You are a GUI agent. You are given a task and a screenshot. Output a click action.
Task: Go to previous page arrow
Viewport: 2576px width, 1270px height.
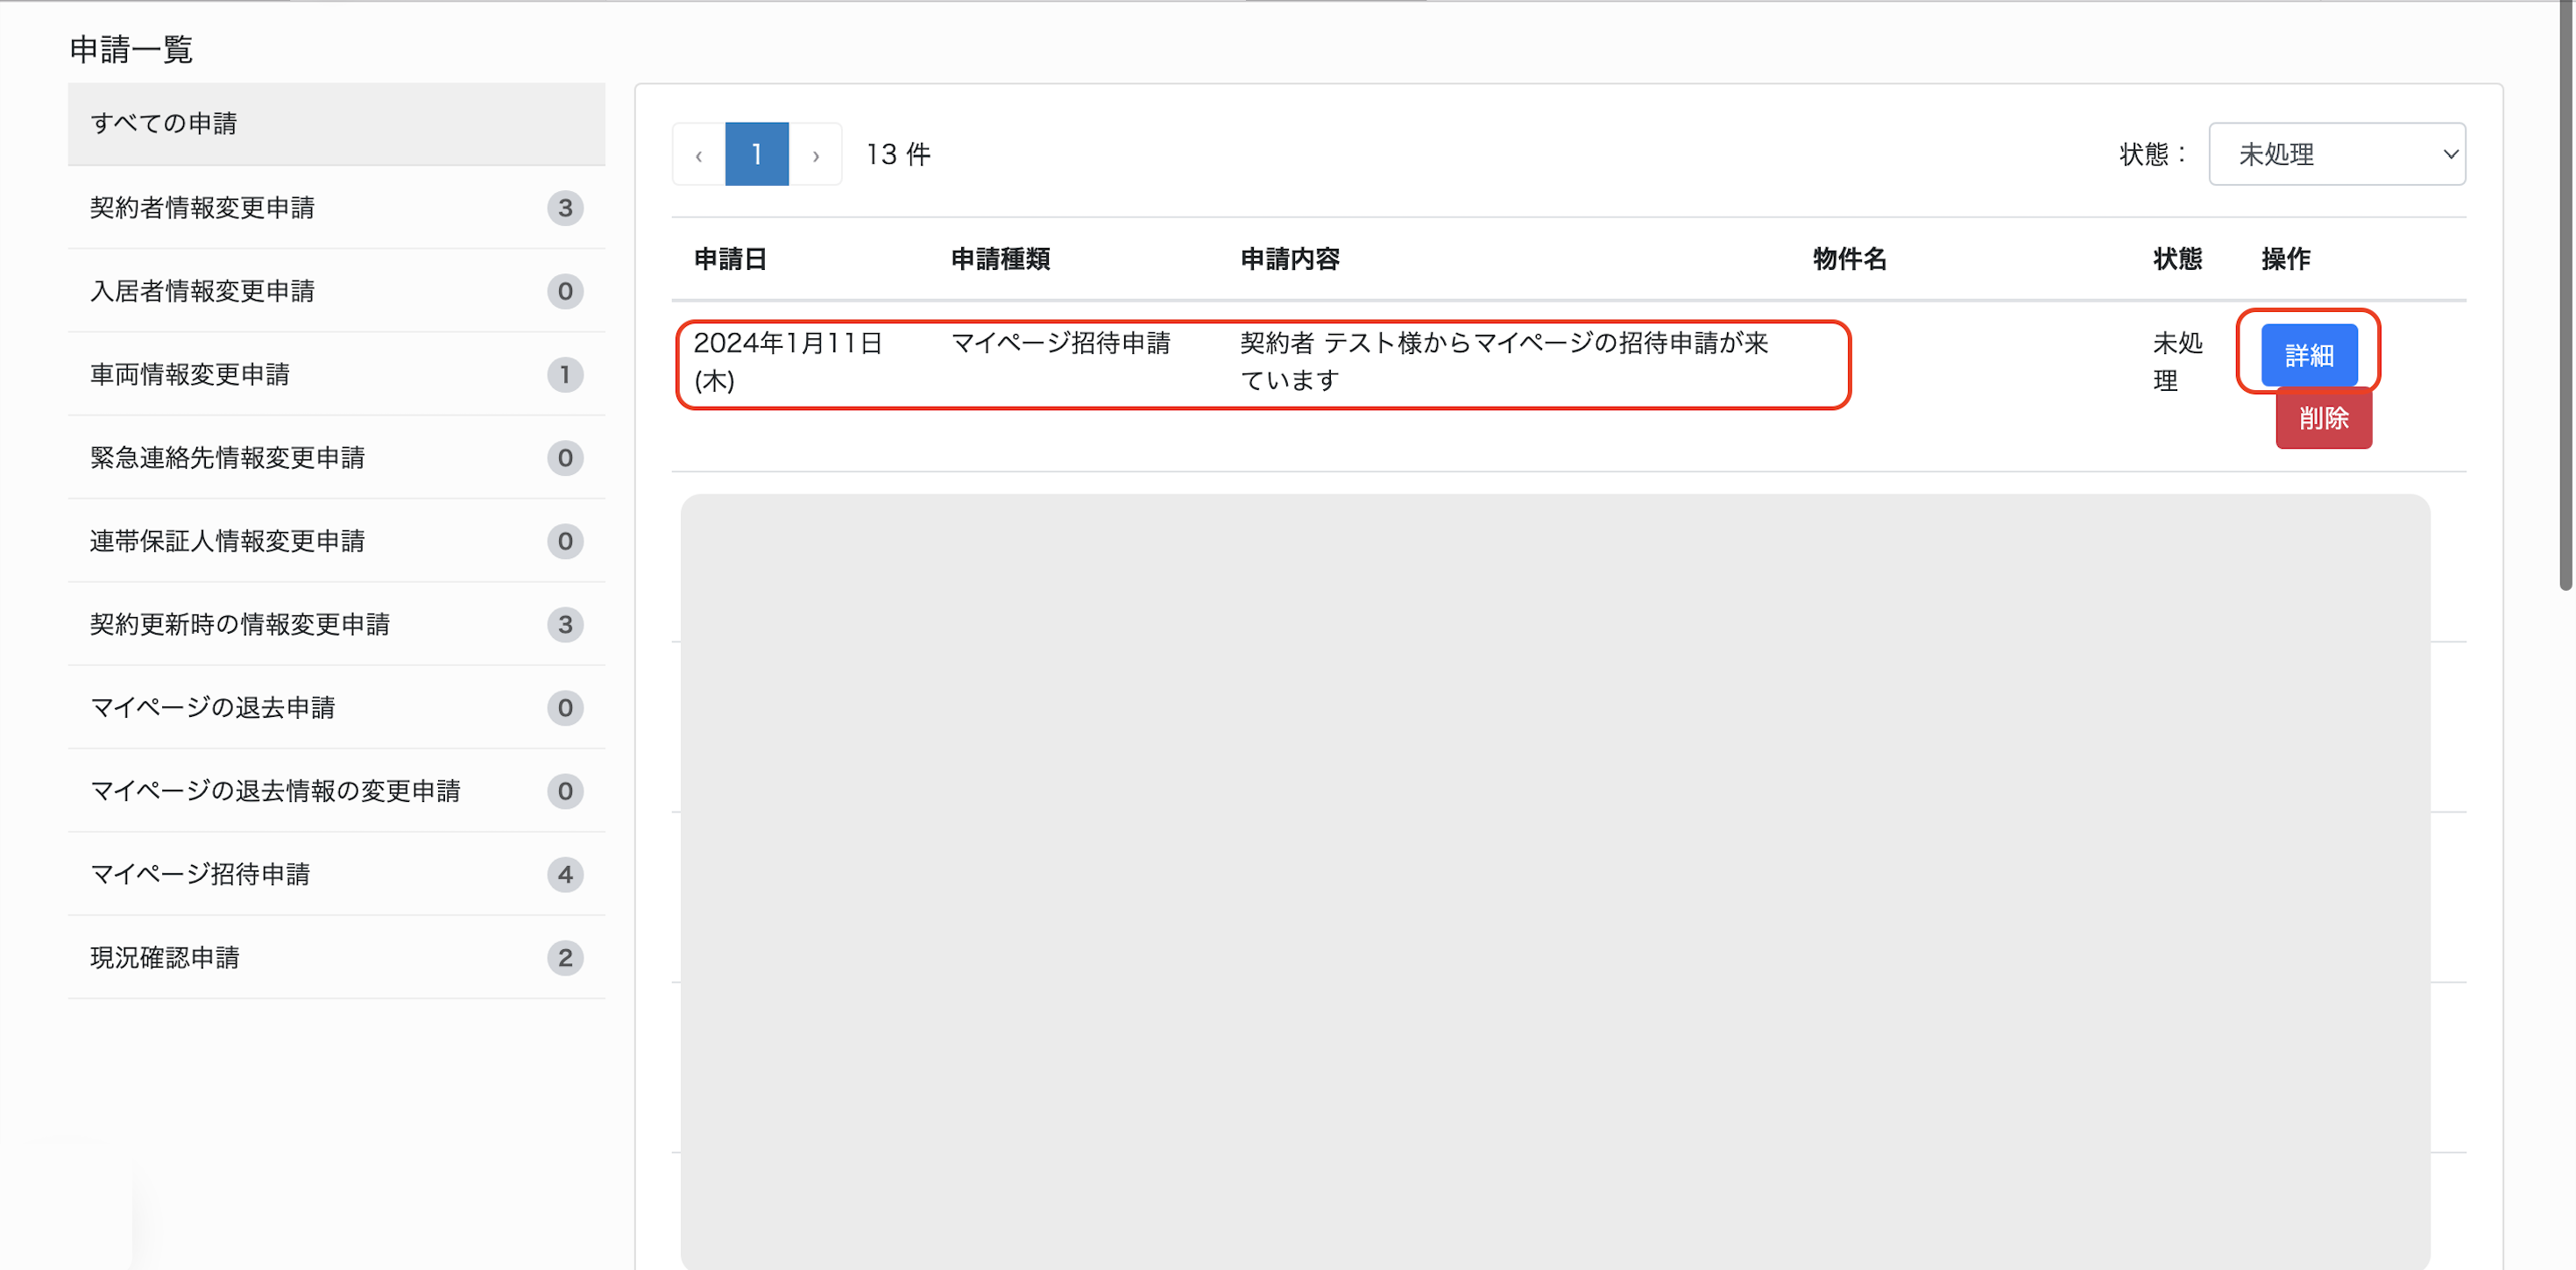click(x=699, y=154)
